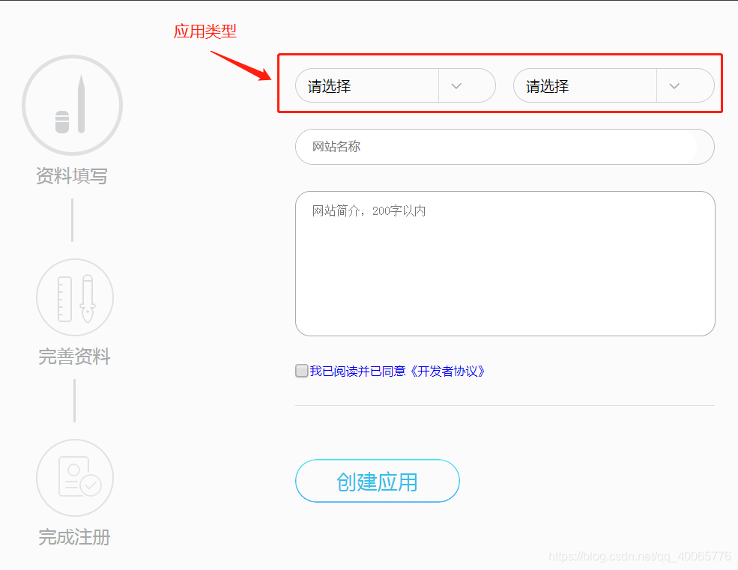Screen dimensions: 738x570
Task: Select the 完善资料 step label
Action: (74, 357)
